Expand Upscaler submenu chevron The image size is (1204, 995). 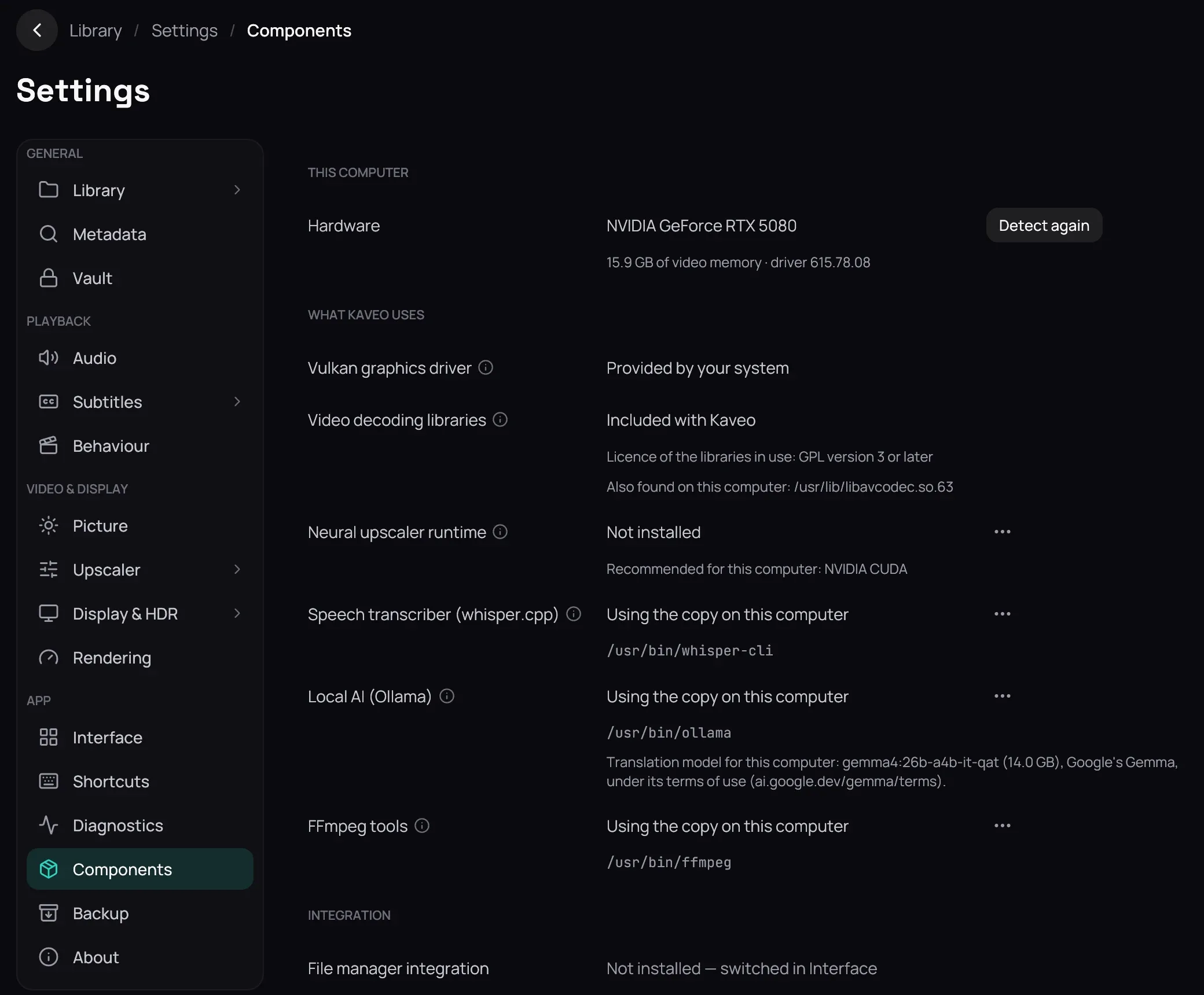(237, 569)
